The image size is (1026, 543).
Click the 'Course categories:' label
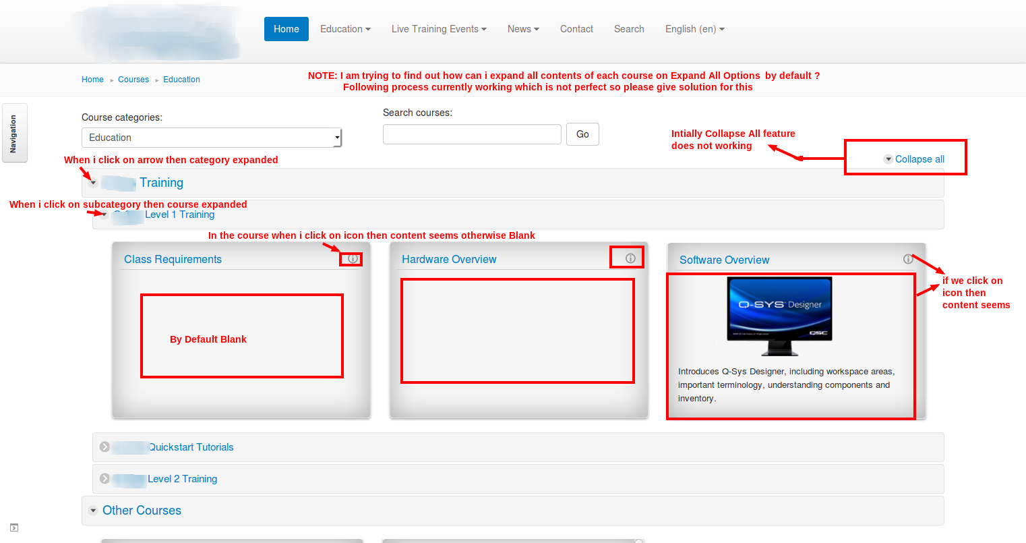coord(122,117)
